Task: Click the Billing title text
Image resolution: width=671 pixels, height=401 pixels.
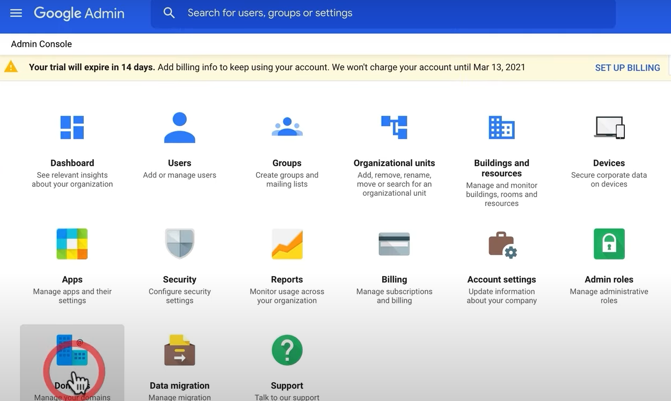Action: pyautogui.click(x=395, y=280)
